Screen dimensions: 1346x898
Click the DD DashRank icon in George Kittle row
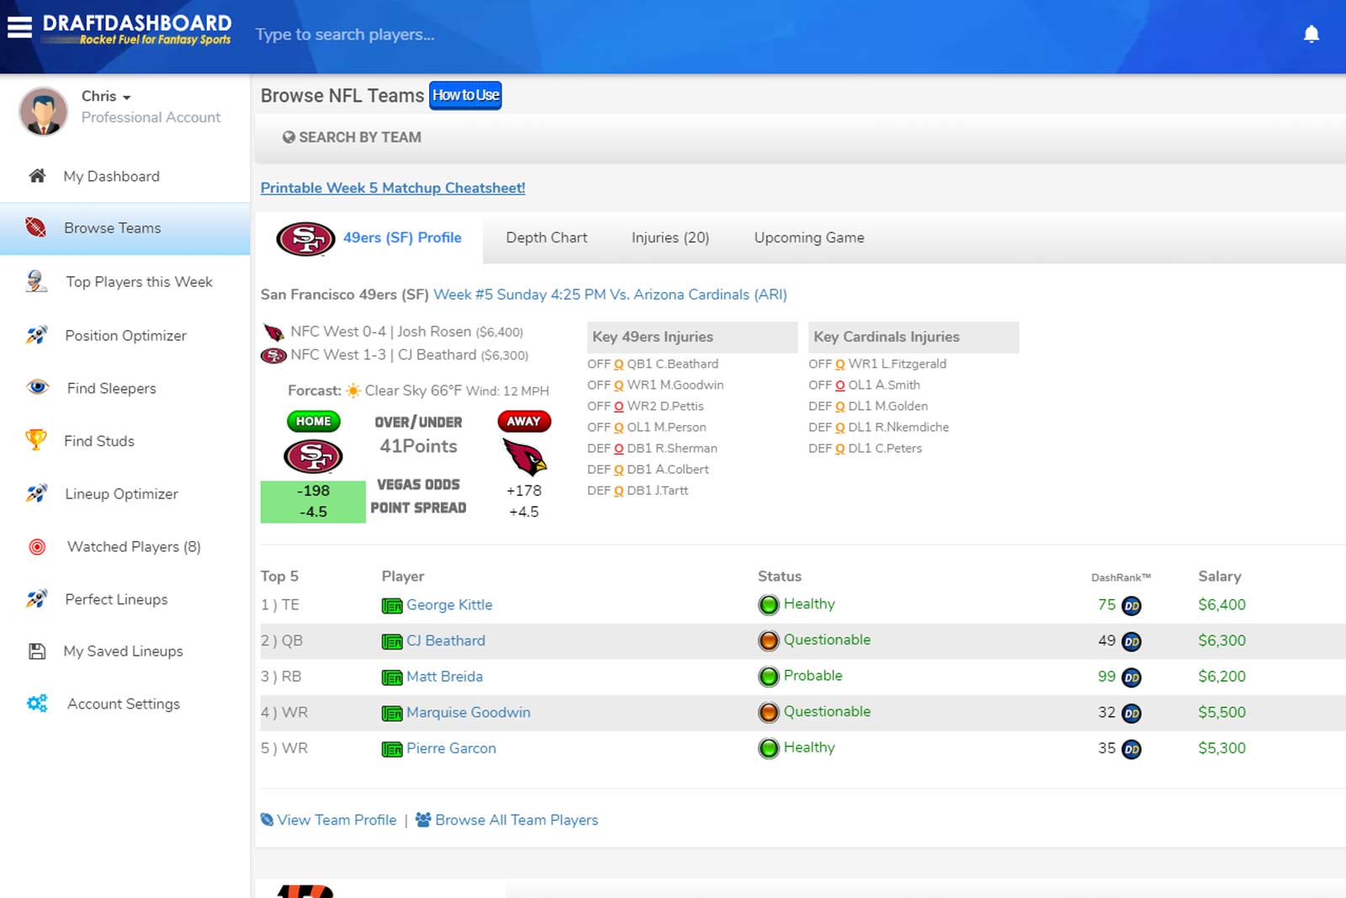click(1131, 606)
